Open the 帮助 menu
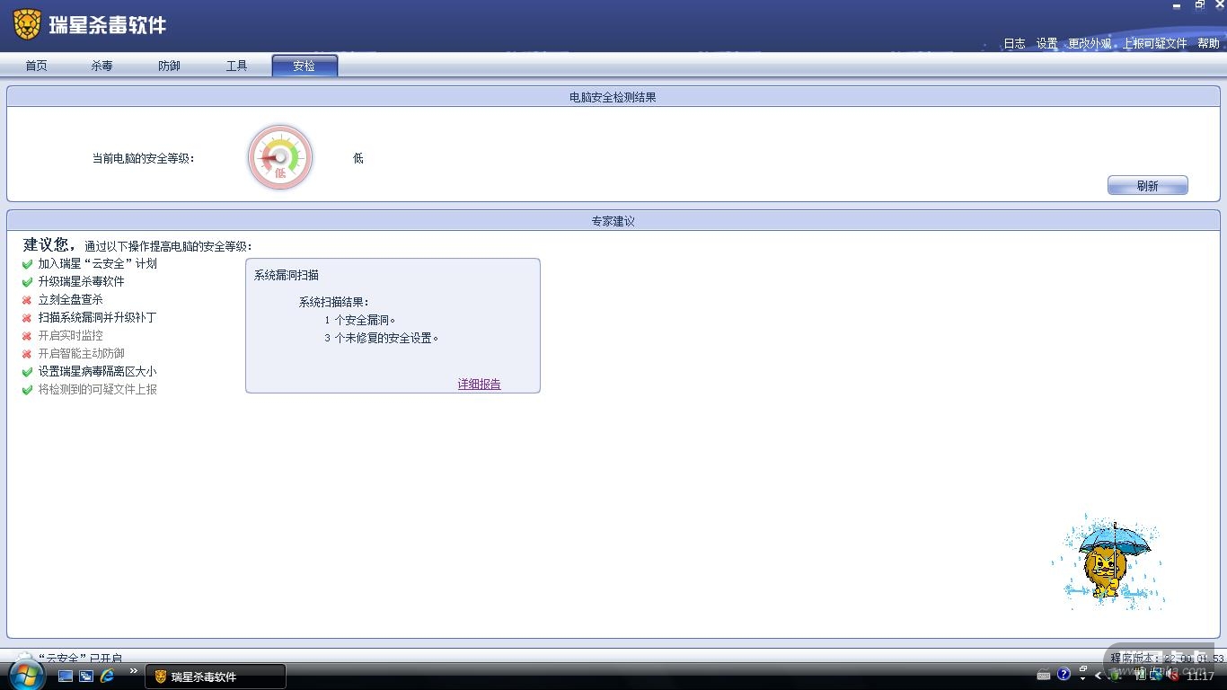 pos(1209,43)
